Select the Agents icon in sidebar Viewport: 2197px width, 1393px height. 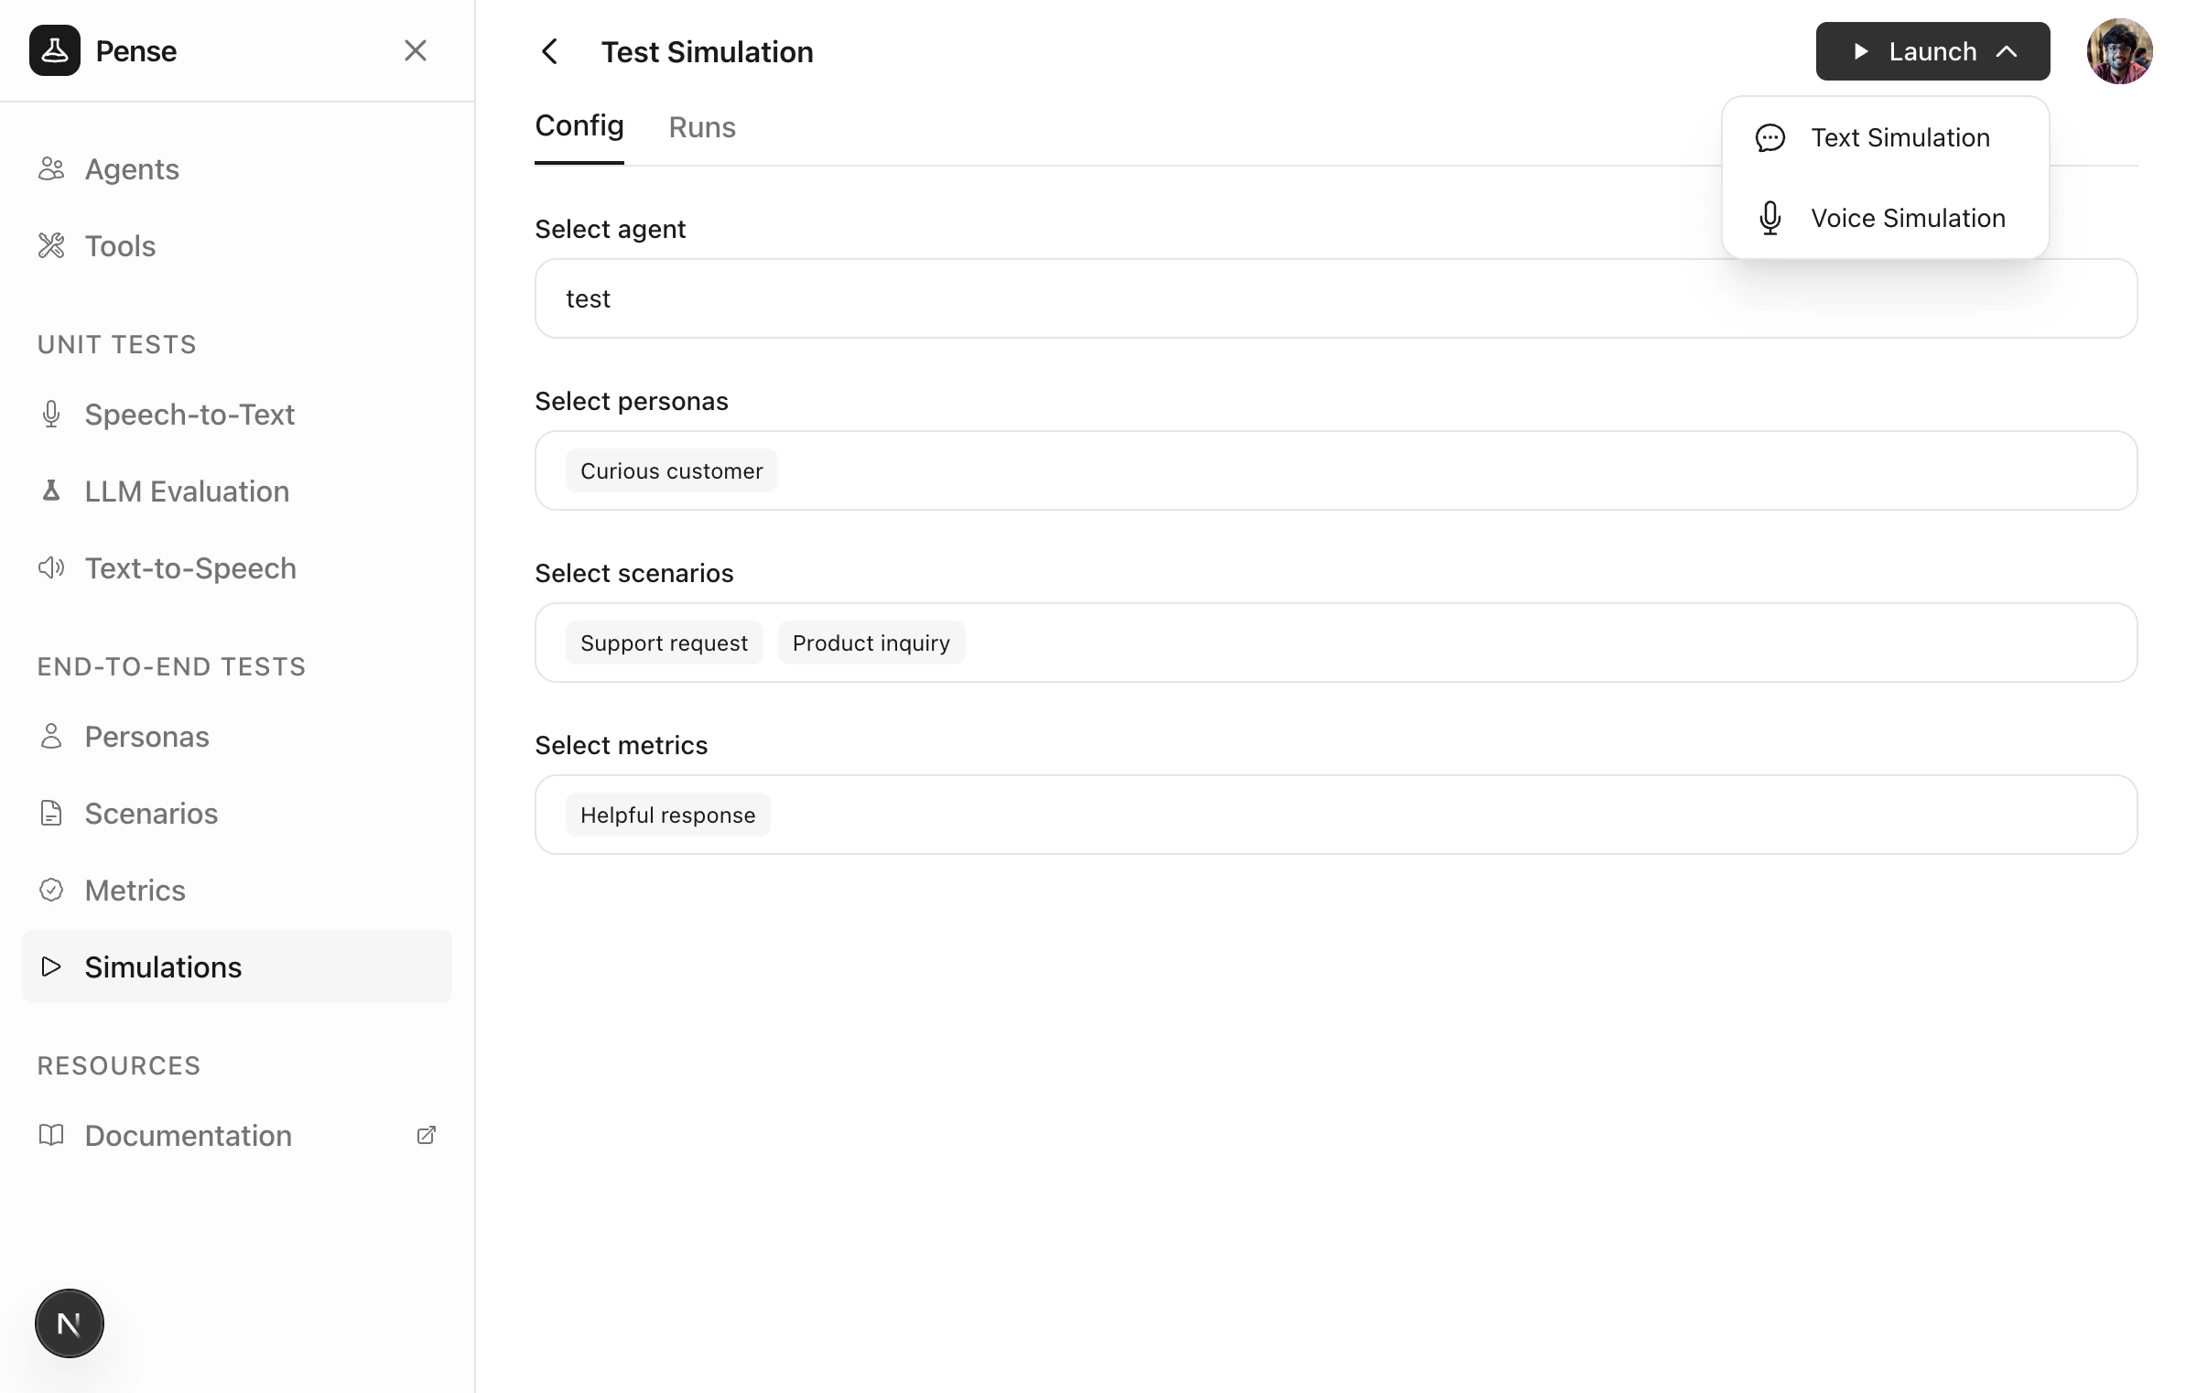51,168
